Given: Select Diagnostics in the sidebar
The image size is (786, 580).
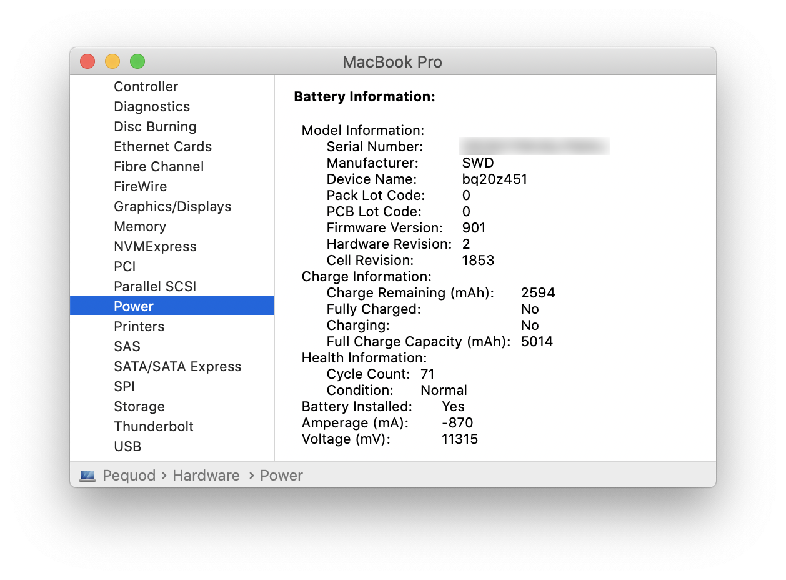Looking at the screenshot, I should tap(172, 107).
